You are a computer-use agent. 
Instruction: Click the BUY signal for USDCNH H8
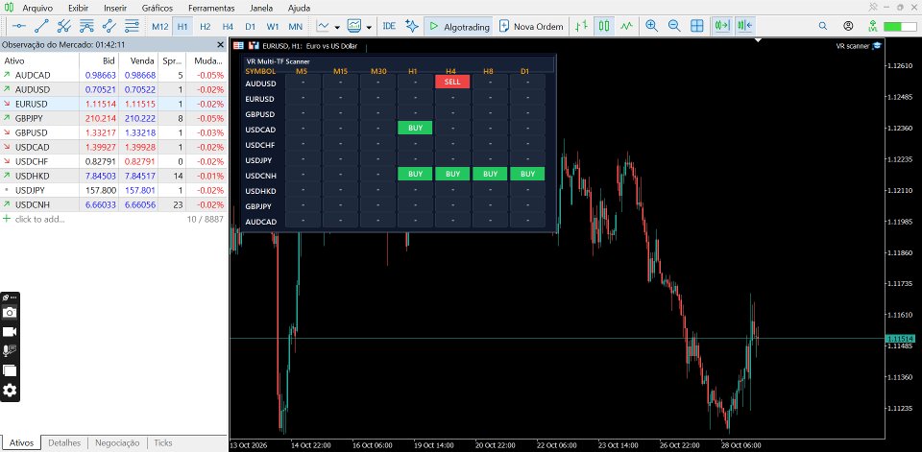tap(490, 174)
